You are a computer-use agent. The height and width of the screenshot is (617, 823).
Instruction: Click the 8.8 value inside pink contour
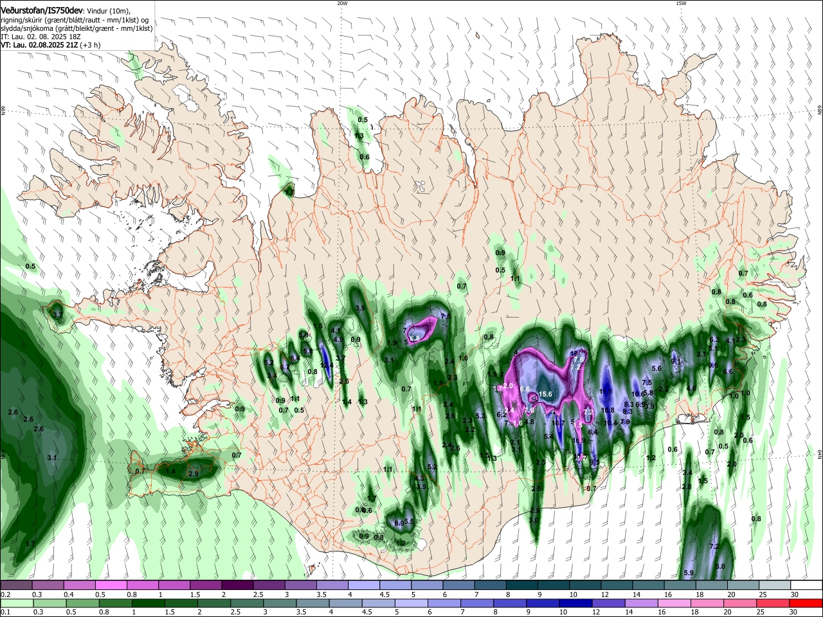(415, 338)
